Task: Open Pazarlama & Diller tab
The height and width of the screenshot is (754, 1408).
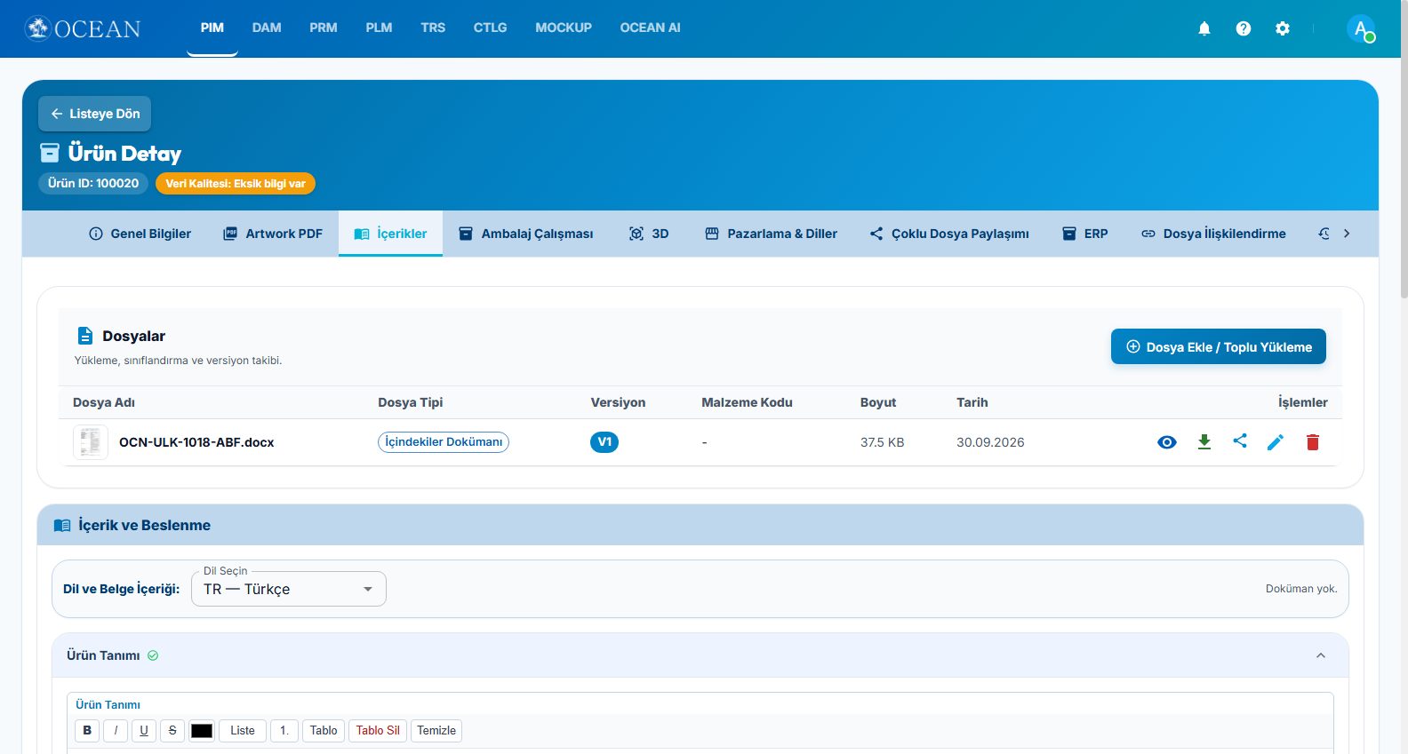Action: click(x=772, y=234)
